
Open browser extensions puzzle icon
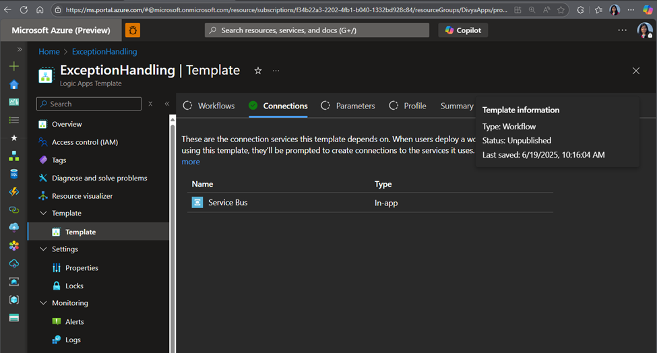[x=580, y=9]
